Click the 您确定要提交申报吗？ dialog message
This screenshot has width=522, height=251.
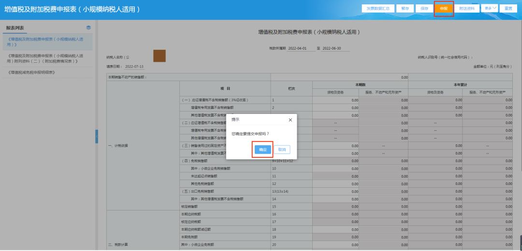tap(250, 134)
